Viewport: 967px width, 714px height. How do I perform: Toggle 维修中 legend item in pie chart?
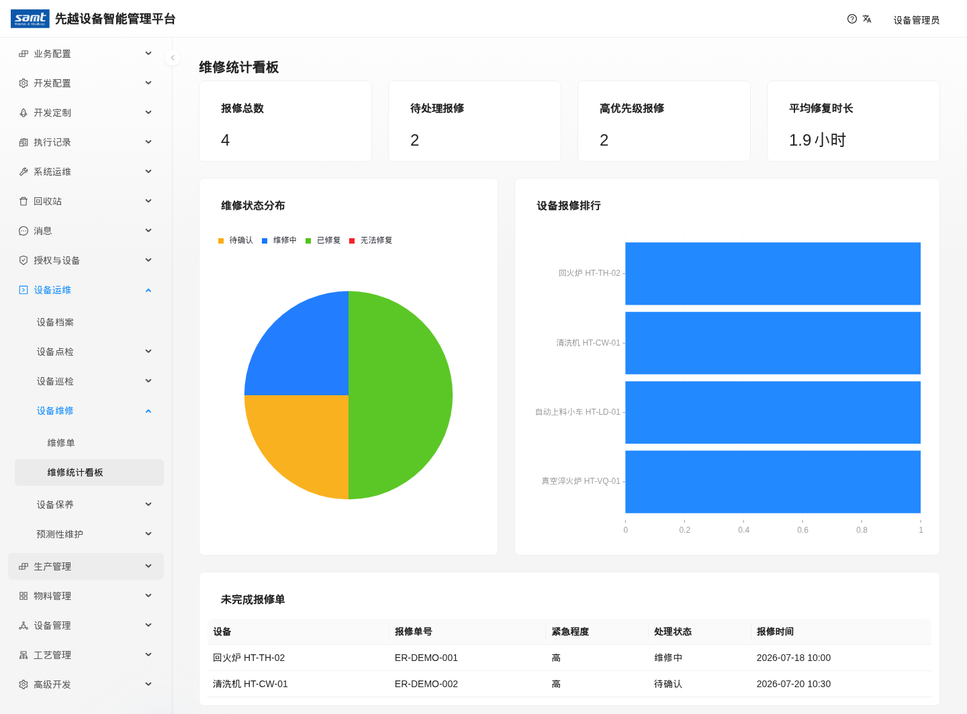click(279, 240)
